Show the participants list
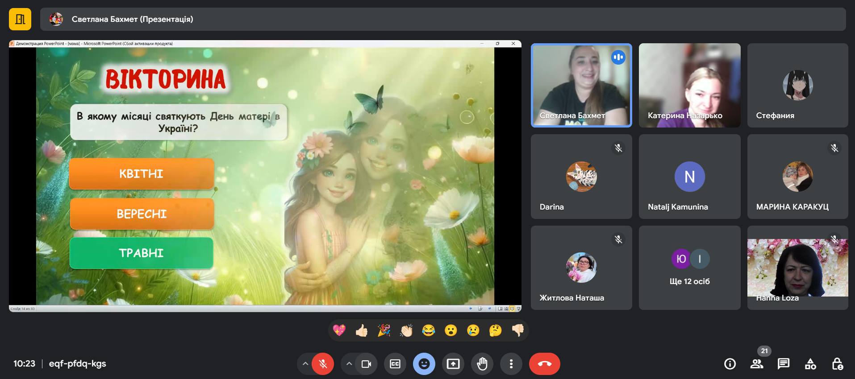The image size is (855, 379). (757, 364)
